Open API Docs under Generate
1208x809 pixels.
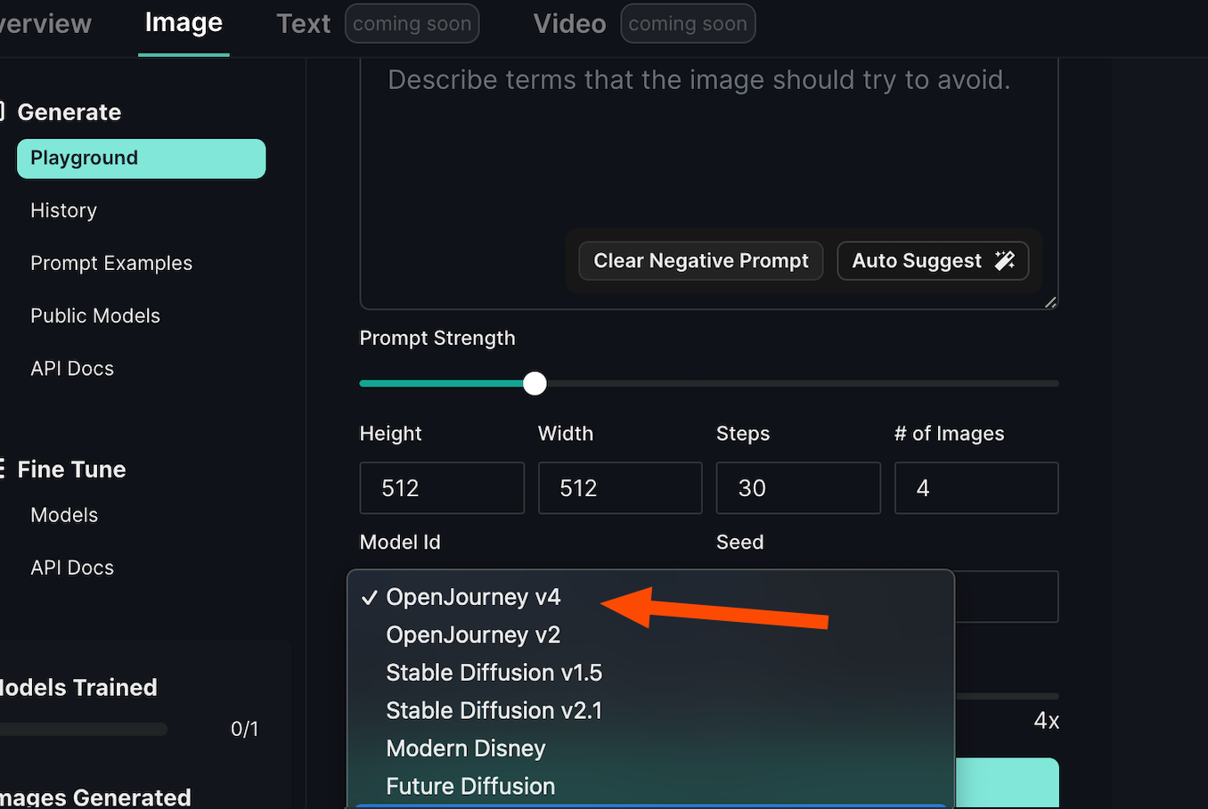(x=72, y=368)
